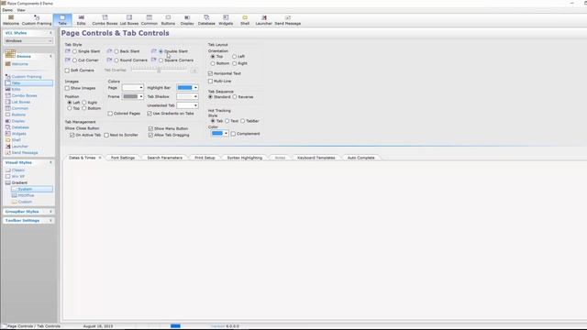587x330 pixels.
Task: Open the Welcome toolbar icon
Action: pyautogui.click(x=11, y=20)
